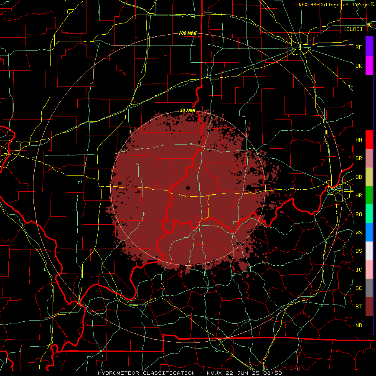The height and width of the screenshot is (376, 376).
Task: Click the RF legend label
Action: click(x=359, y=47)
